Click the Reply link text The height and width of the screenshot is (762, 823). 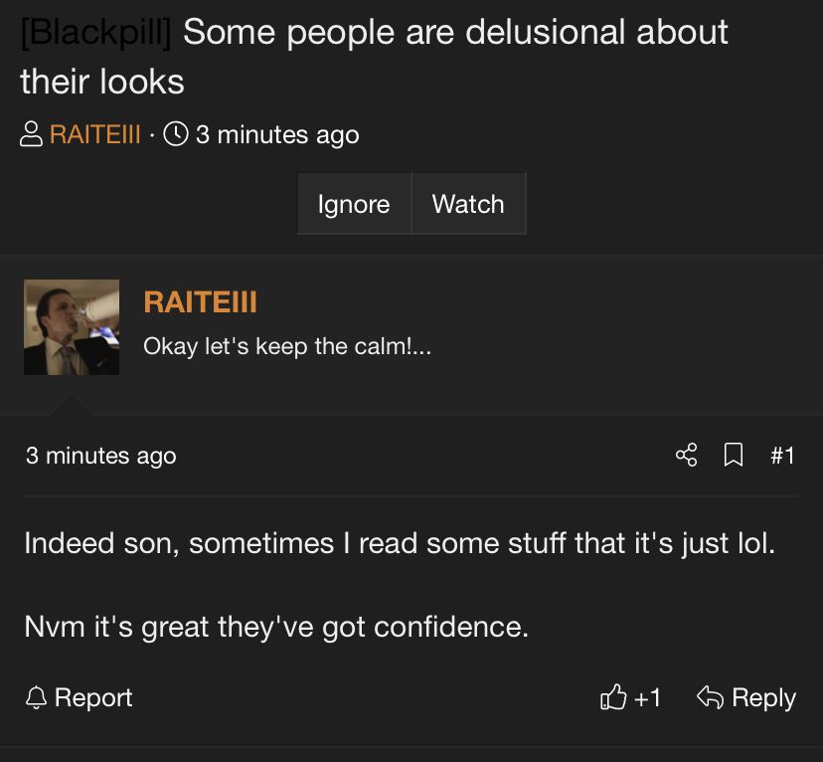763,697
